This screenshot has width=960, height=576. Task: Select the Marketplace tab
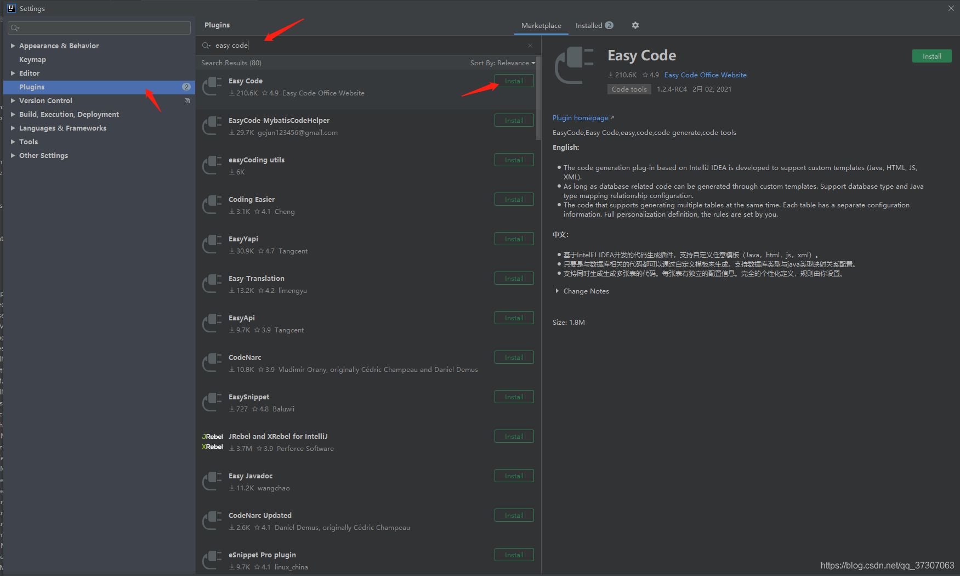coord(541,25)
